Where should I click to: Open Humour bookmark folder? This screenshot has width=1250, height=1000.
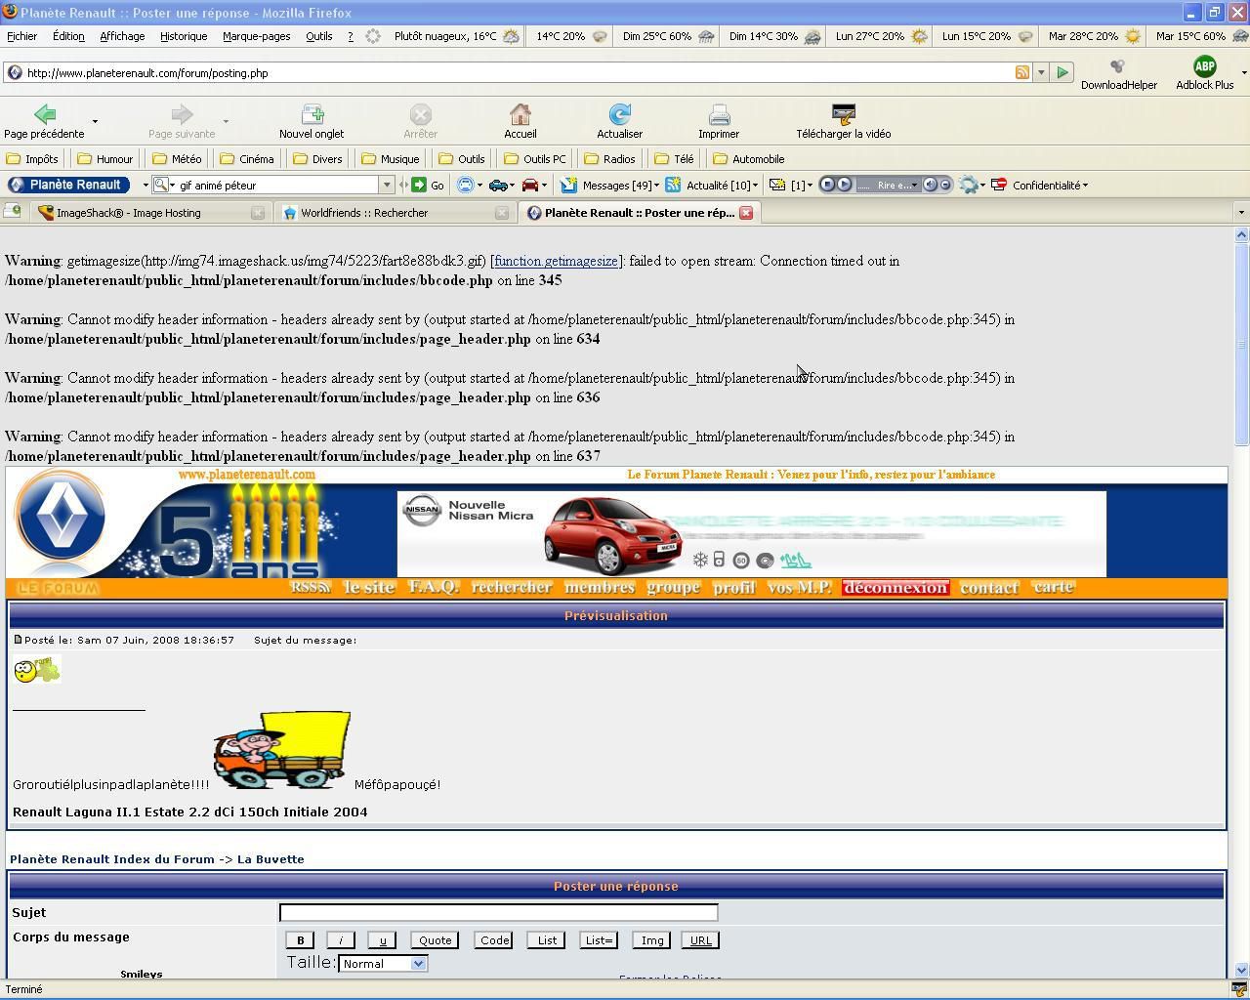click(x=104, y=159)
